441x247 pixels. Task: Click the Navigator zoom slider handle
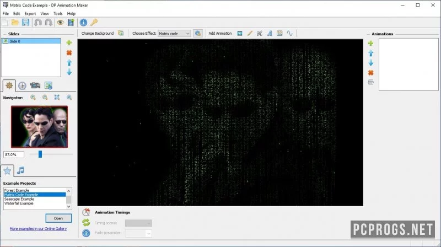[40, 154]
